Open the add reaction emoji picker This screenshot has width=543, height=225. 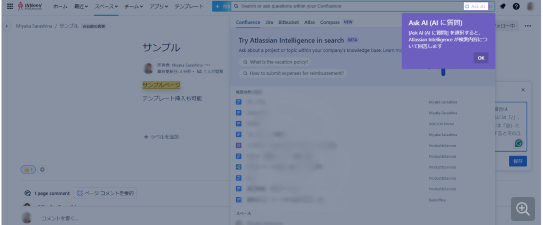pyautogui.click(x=42, y=169)
